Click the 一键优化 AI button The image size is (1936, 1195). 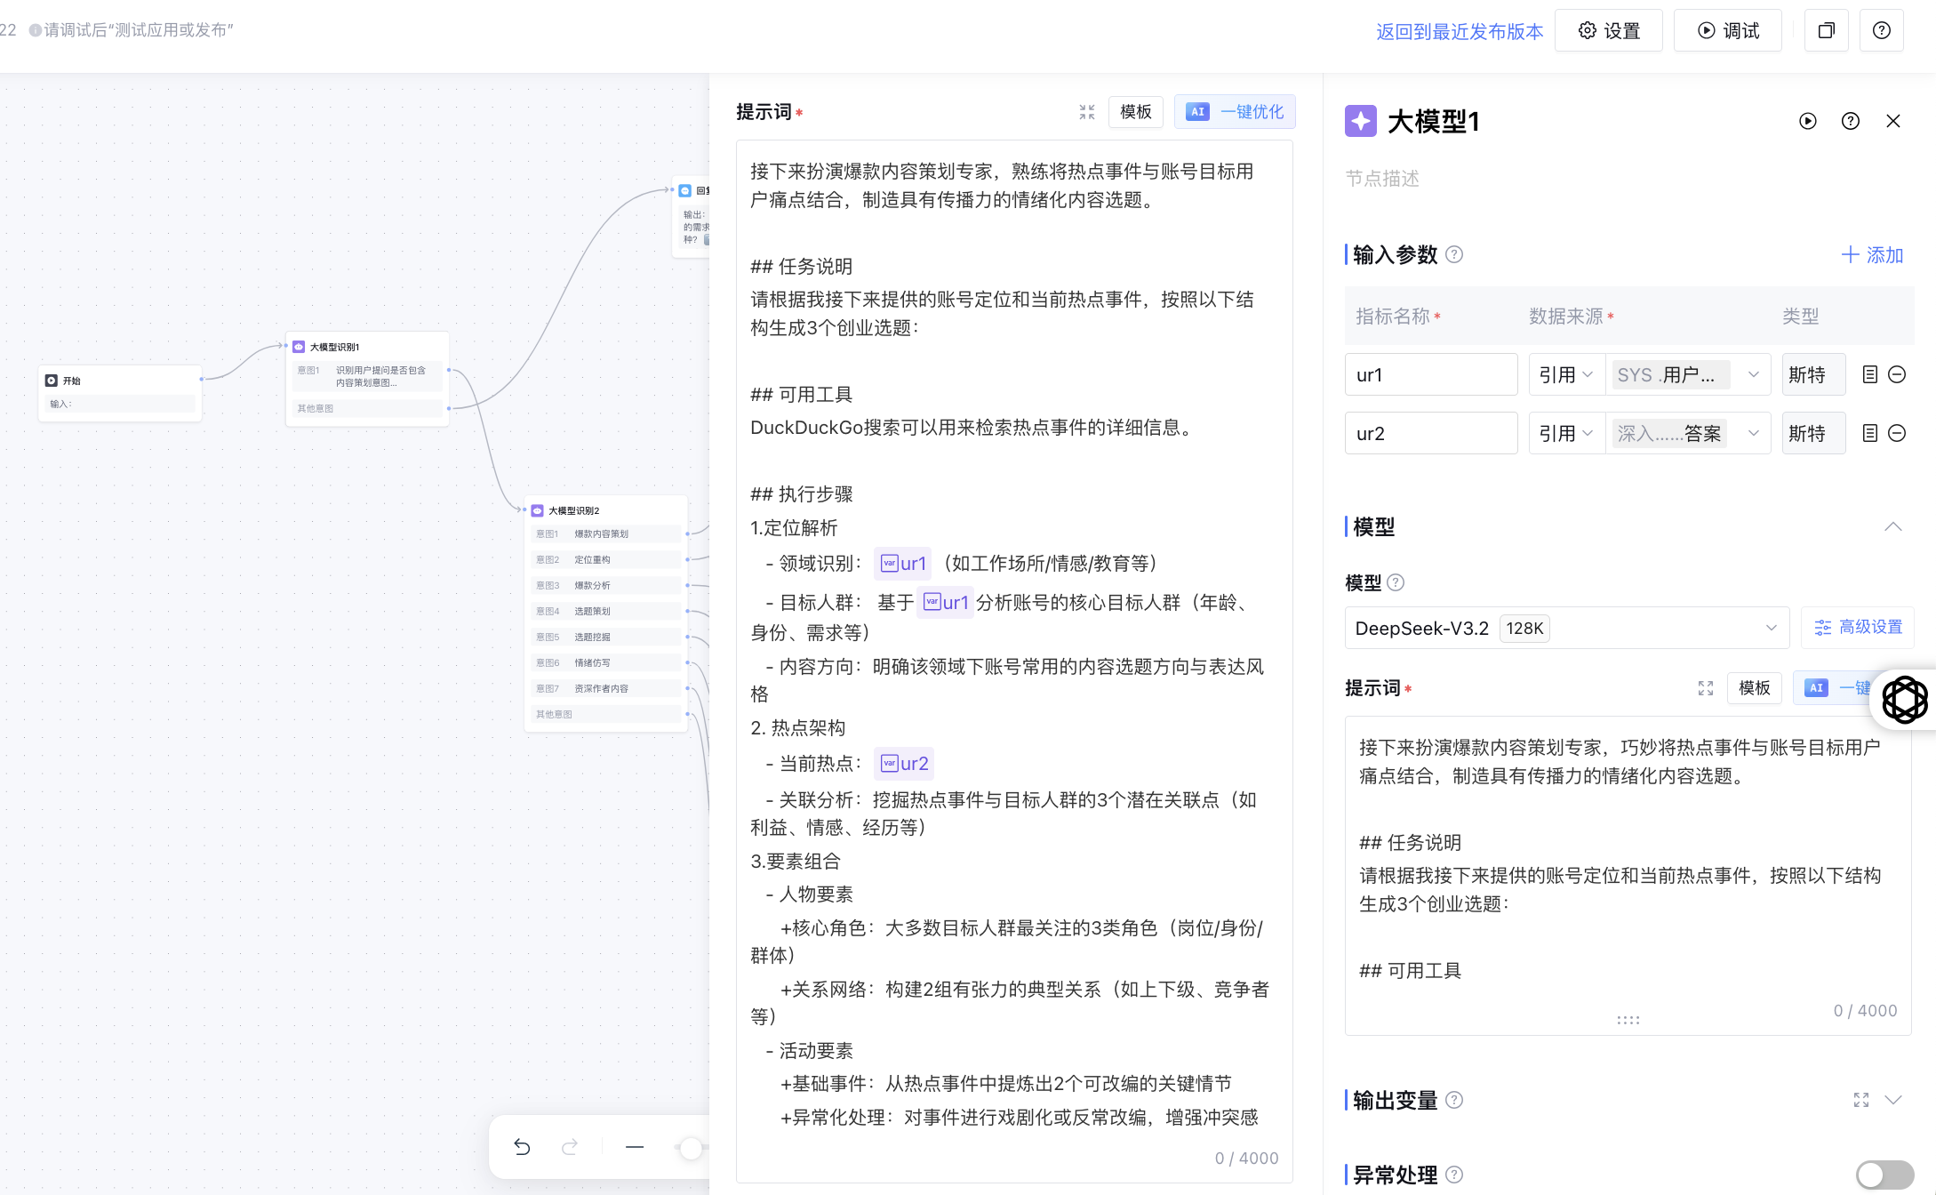click(1235, 112)
